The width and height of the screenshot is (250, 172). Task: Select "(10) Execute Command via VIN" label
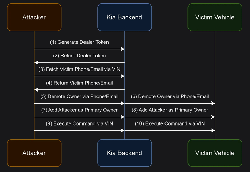170,123
